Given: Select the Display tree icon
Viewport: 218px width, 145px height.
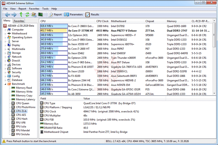Looking at the screenshot, I should 9,45.
